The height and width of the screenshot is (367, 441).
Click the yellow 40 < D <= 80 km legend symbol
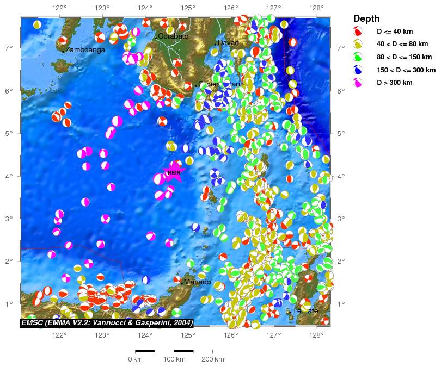click(358, 44)
